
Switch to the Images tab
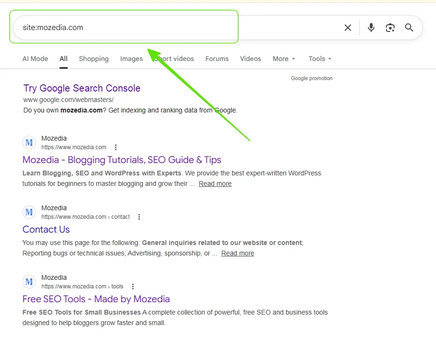(x=131, y=59)
